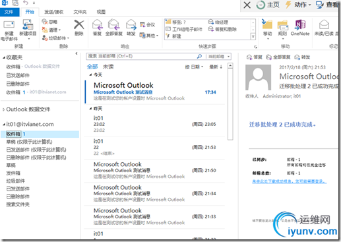Toggle the Newest (最新) sort order
Viewport: 341px width, 242px height.
click(x=216, y=67)
